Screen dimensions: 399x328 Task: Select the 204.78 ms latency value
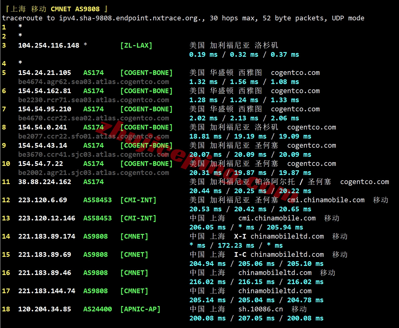tap(305, 300)
